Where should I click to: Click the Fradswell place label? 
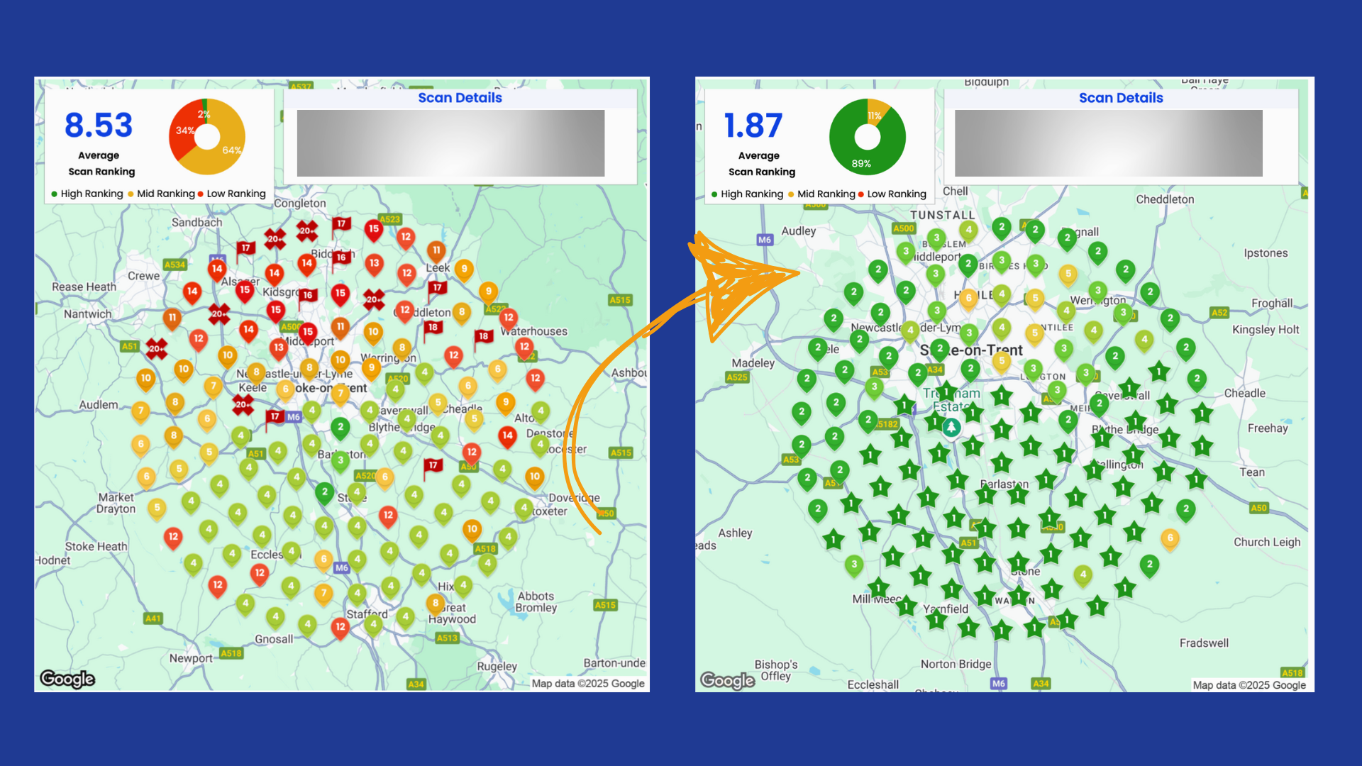tap(1204, 643)
